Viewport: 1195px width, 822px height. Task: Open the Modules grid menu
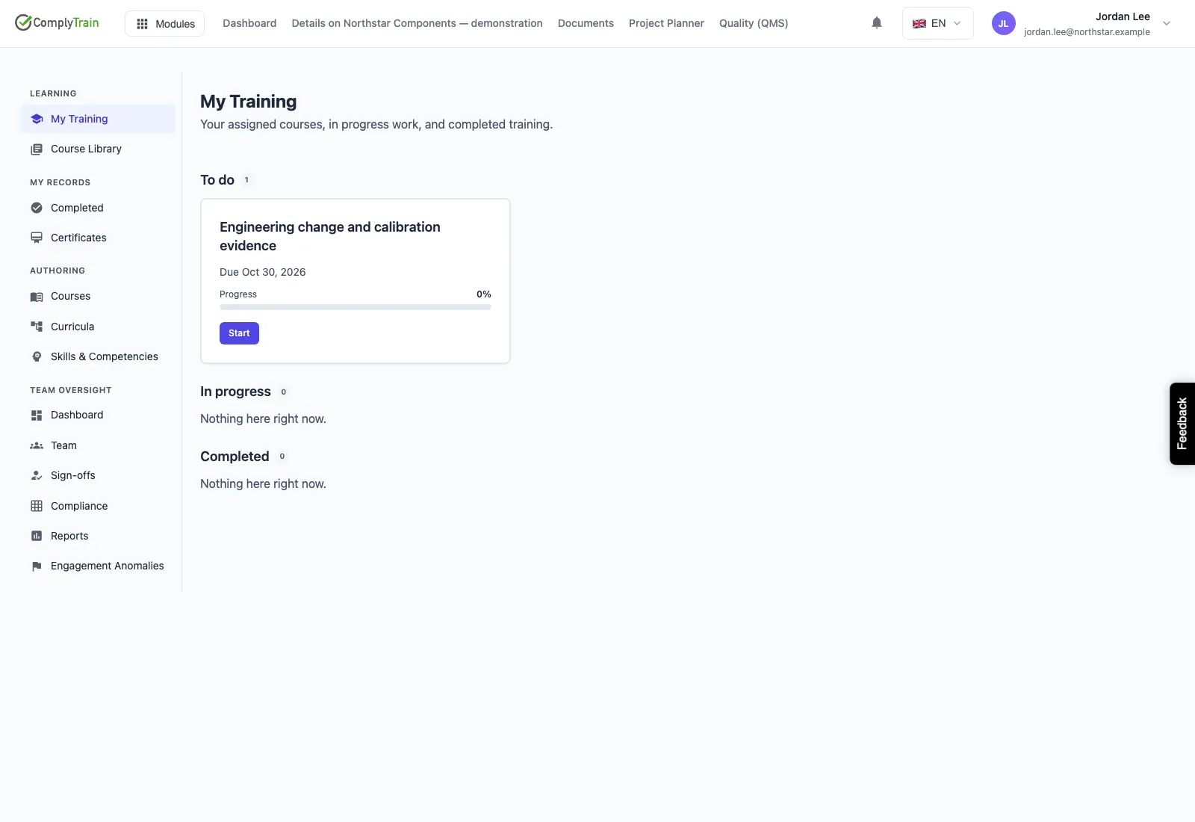coord(164,24)
